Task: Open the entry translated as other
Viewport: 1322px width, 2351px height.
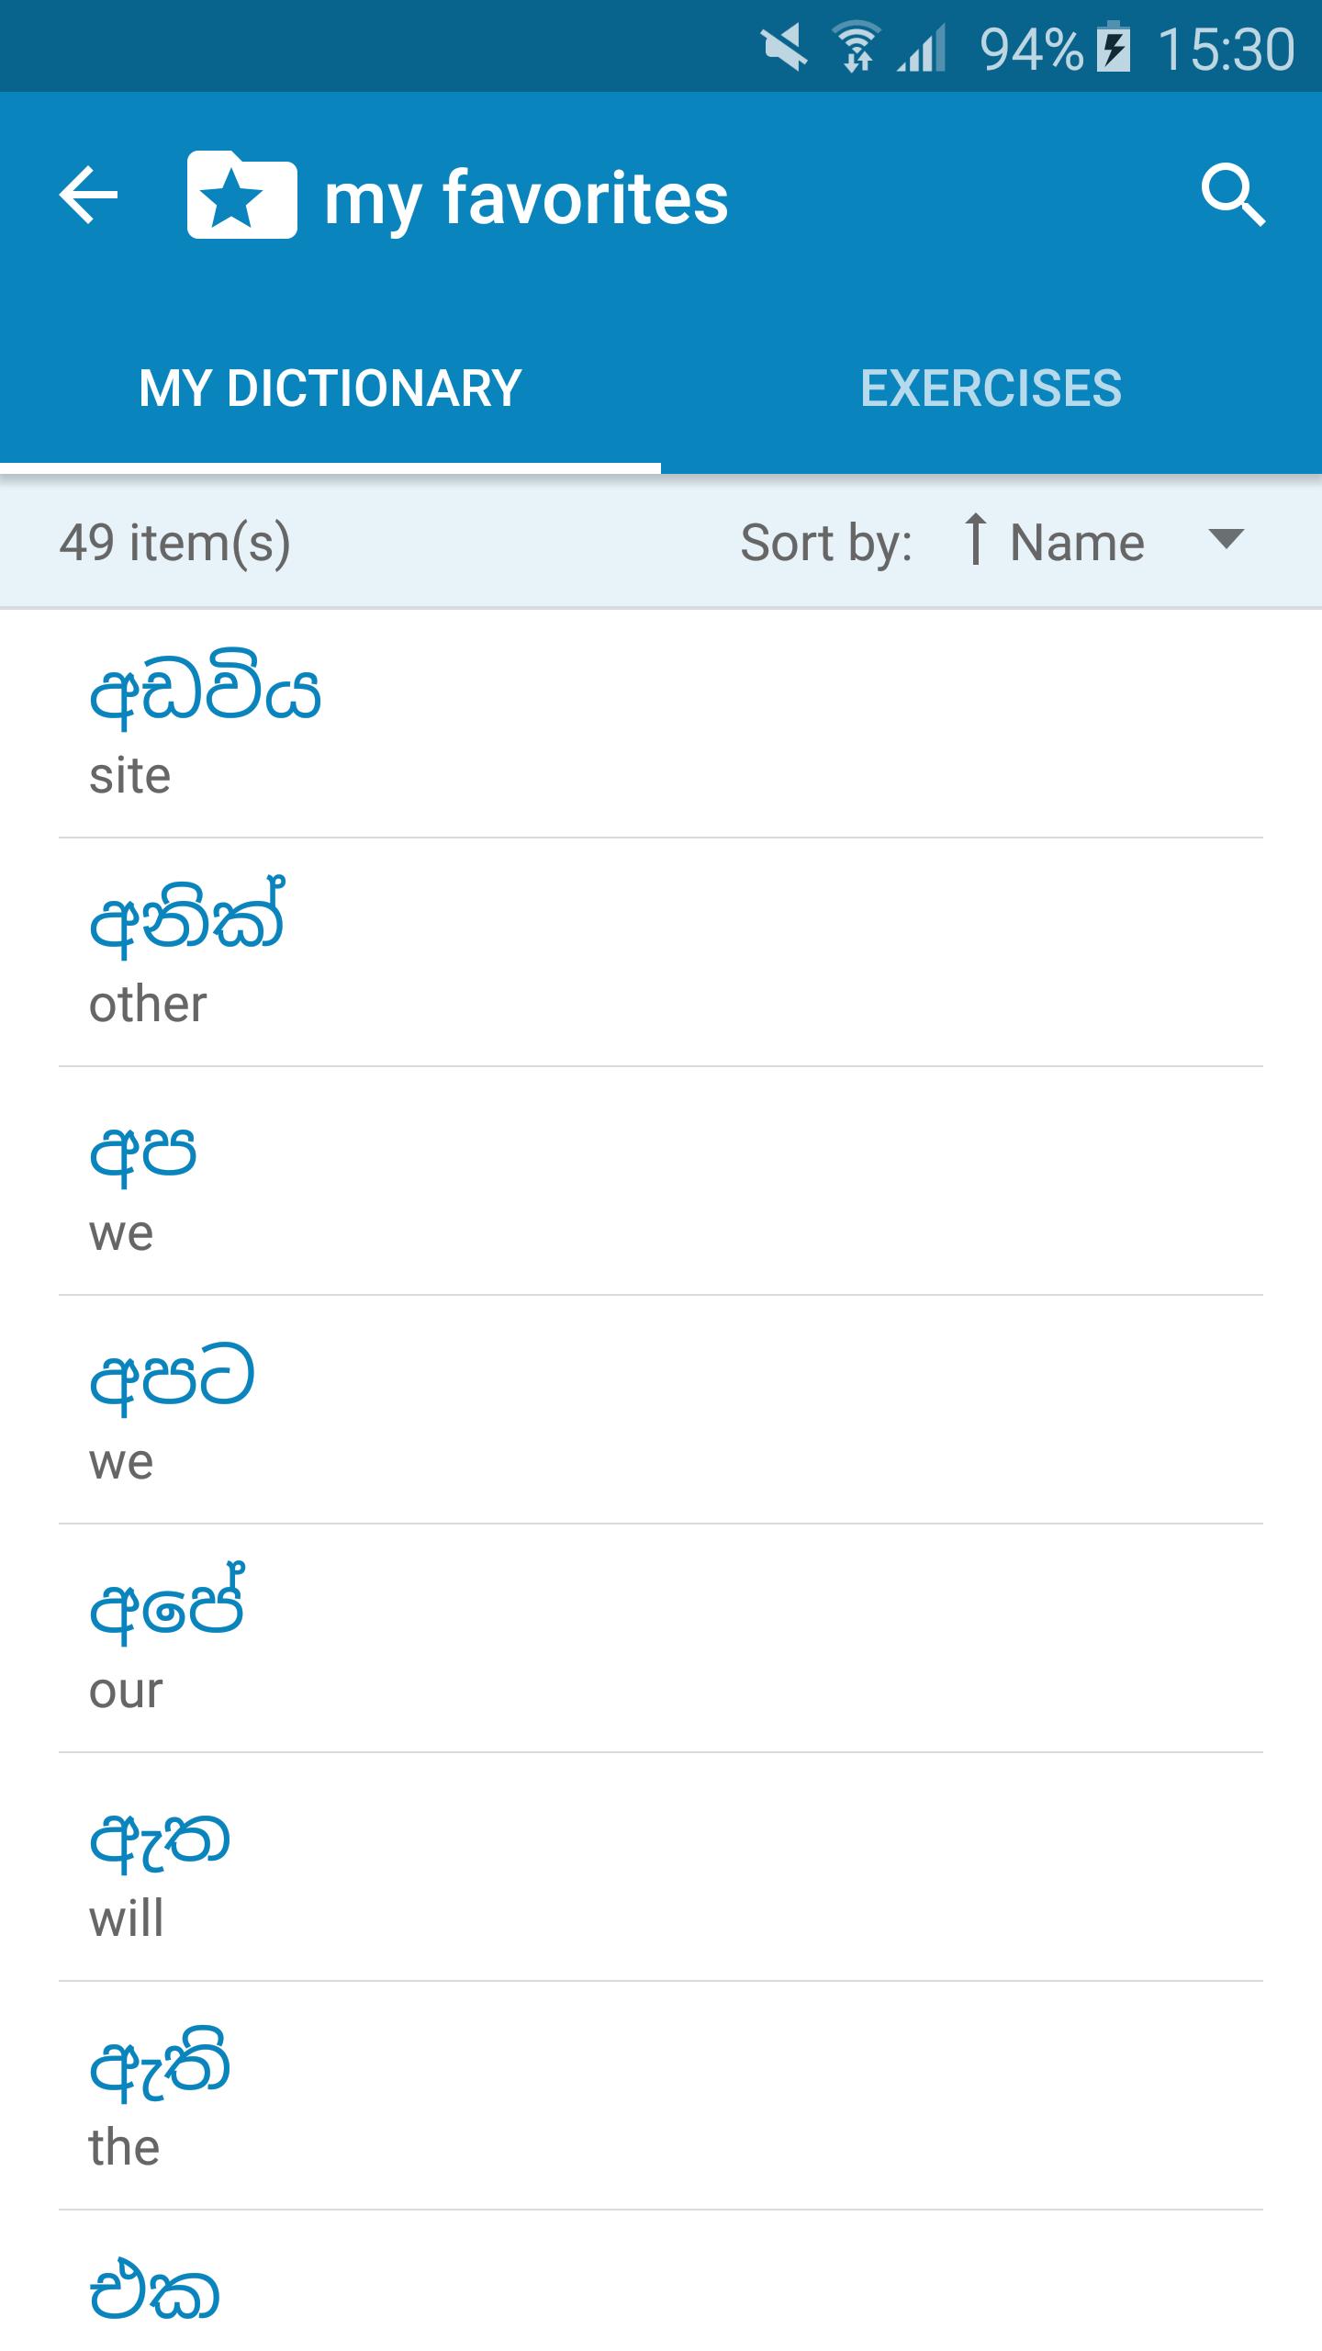Action: coord(661,952)
